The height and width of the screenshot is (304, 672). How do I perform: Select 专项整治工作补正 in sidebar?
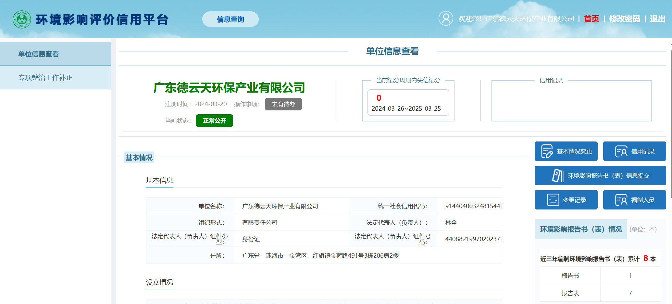[x=56, y=78]
